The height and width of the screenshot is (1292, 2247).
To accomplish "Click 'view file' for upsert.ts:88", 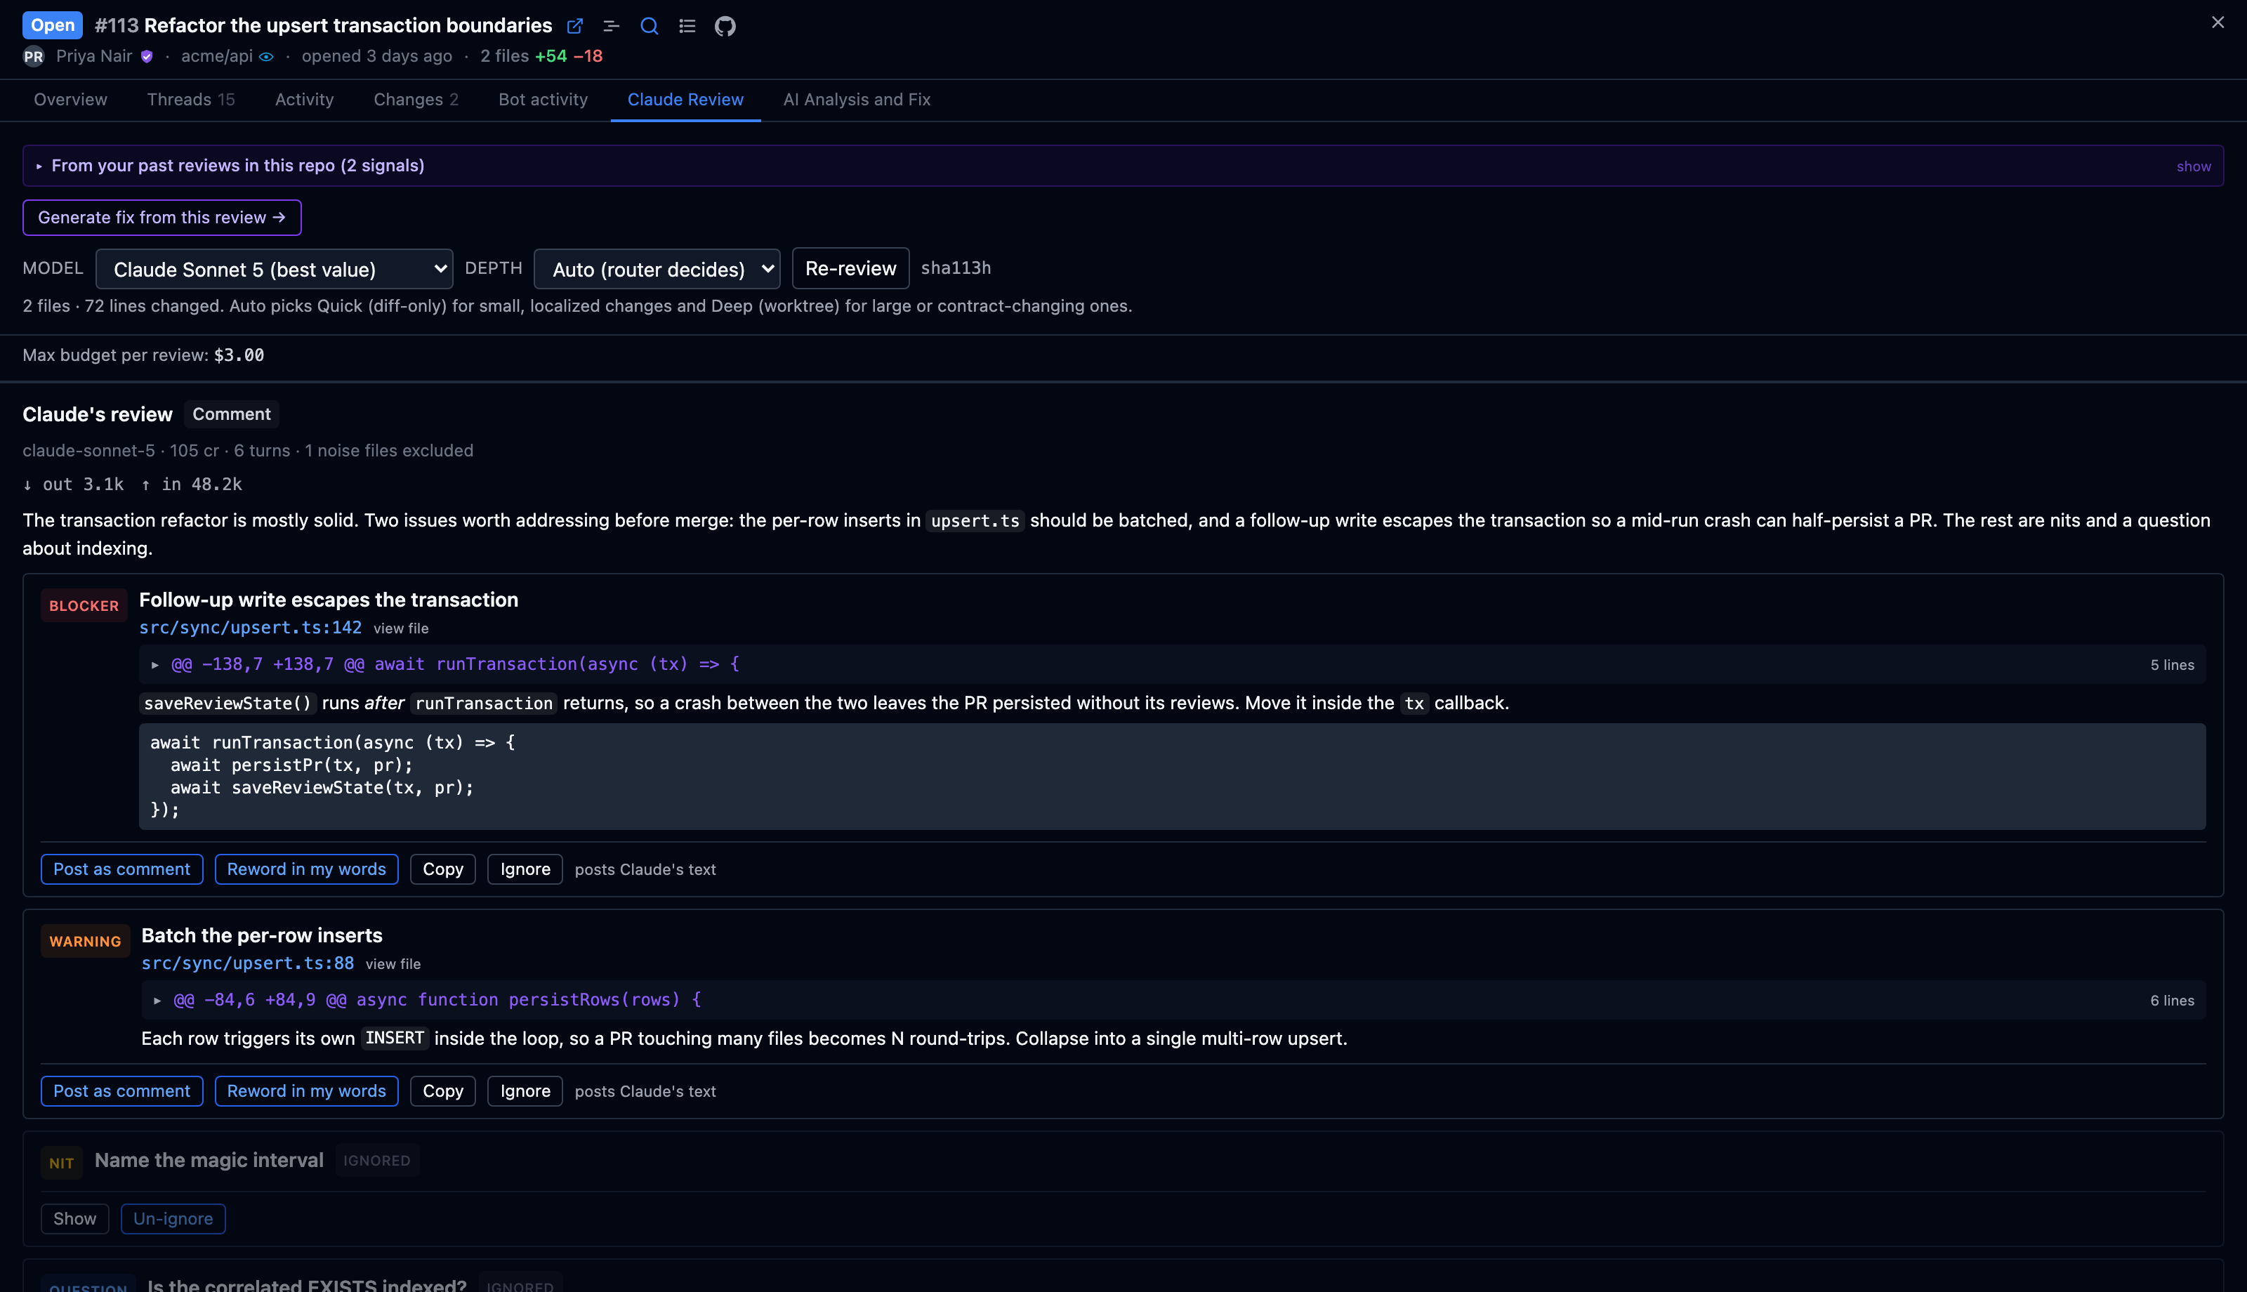I will [393, 963].
